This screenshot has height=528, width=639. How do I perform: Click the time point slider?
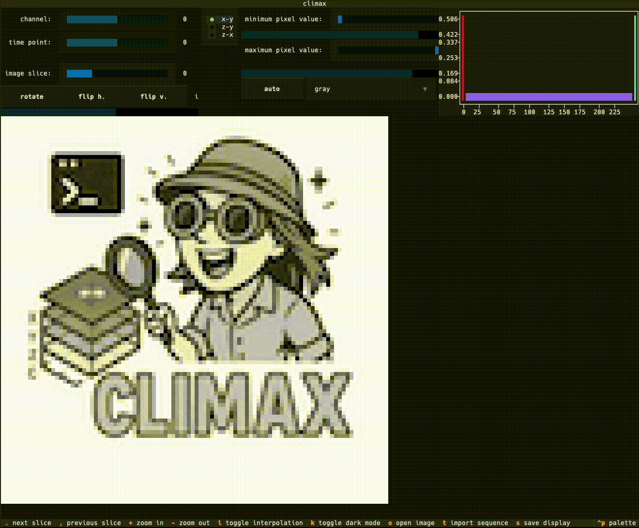[x=117, y=43]
